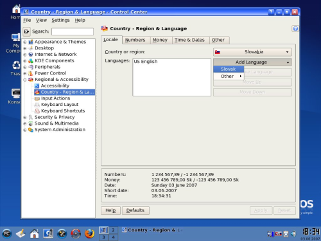This screenshot has width=321, height=241.
Task: Open the File menu
Action: pyautogui.click(x=27, y=20)
